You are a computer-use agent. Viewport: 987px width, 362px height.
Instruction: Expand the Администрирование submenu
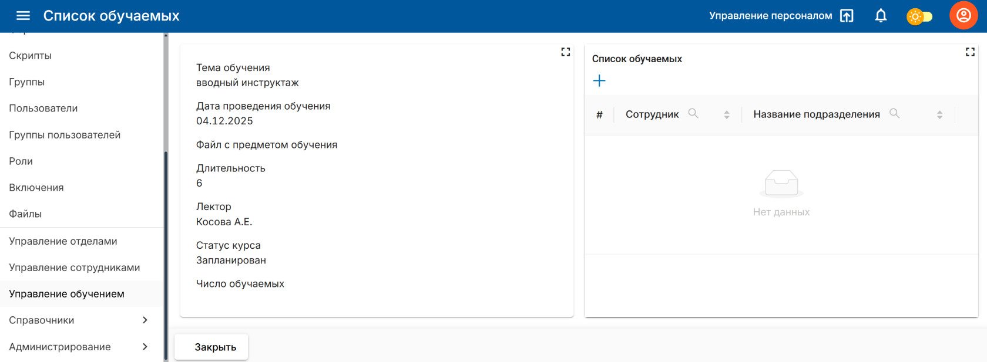pos(145,347)
